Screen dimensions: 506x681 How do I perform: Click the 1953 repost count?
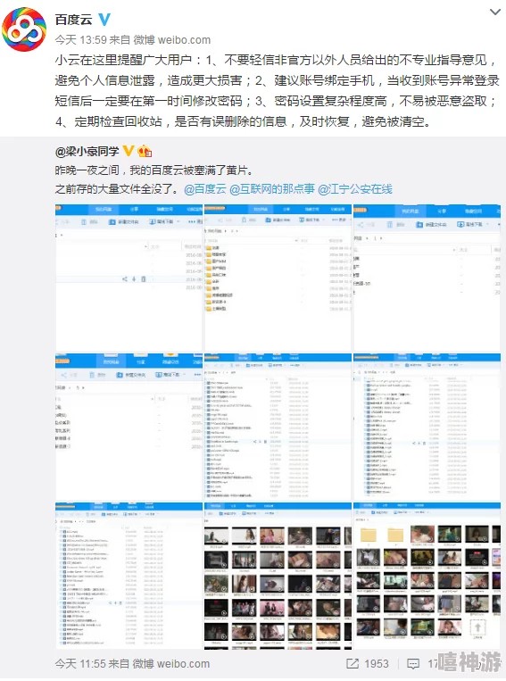pyautogui.click(x=377, y=664)
